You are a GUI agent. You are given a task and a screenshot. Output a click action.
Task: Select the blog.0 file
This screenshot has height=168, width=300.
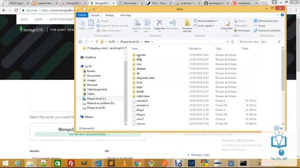(140, 110)
